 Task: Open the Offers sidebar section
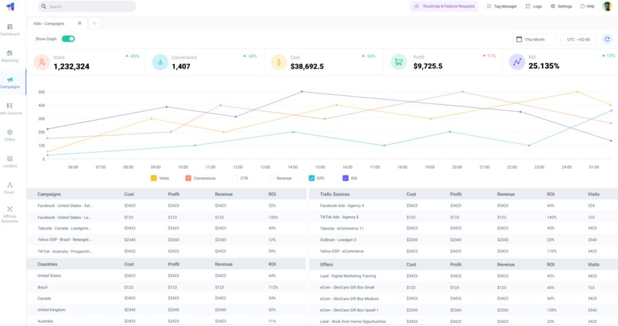point(10,136)
